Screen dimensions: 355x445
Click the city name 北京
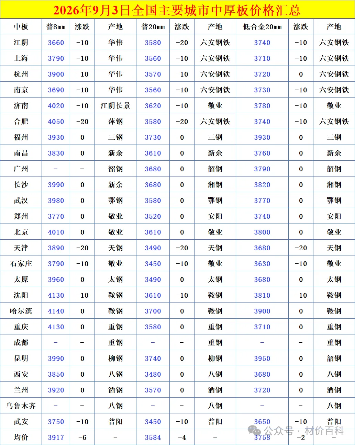coord(21,232)
